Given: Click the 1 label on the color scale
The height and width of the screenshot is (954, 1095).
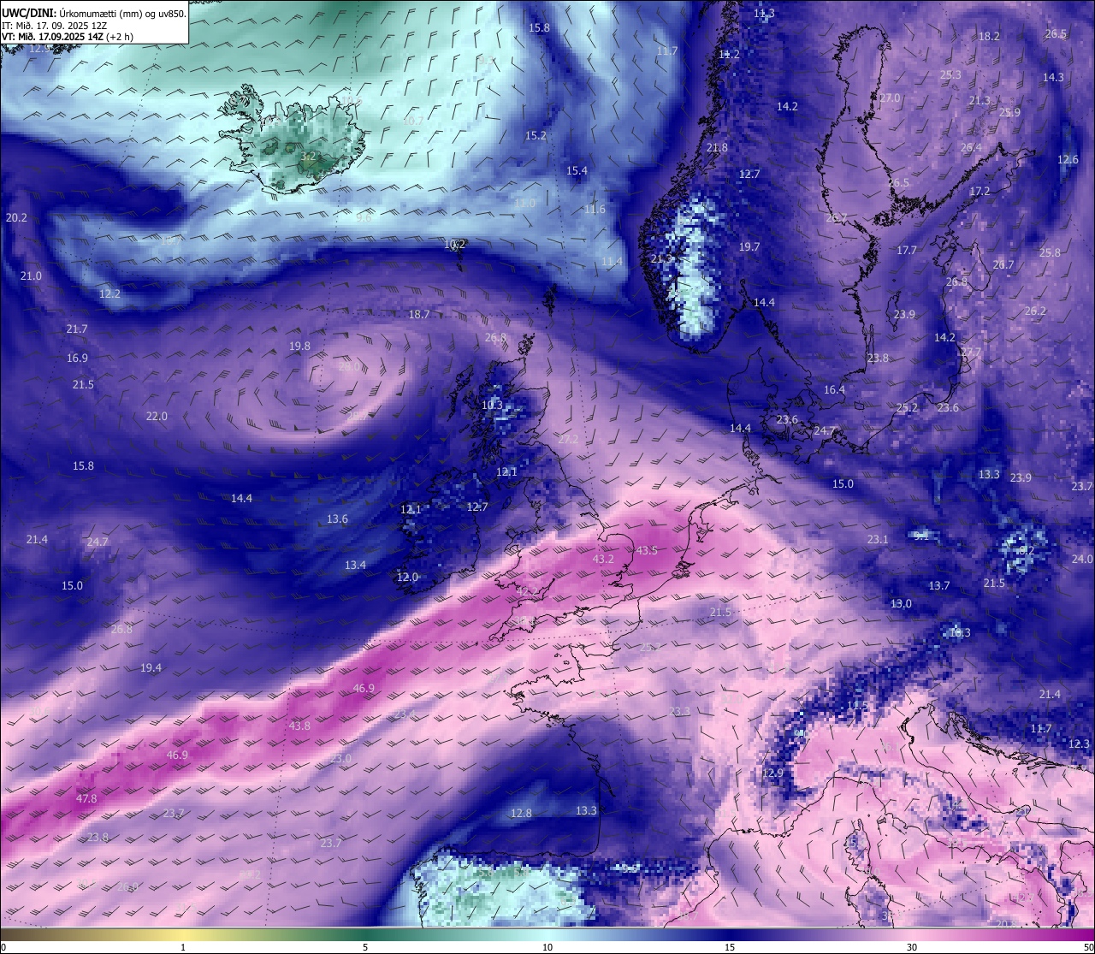Looking at the screenshot, I should point(183,947).
